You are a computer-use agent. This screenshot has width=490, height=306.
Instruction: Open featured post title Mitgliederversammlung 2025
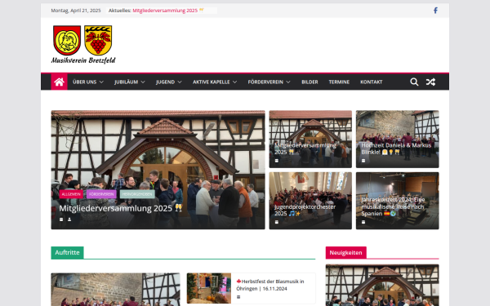pyautogui.click(x=121, y=208)
